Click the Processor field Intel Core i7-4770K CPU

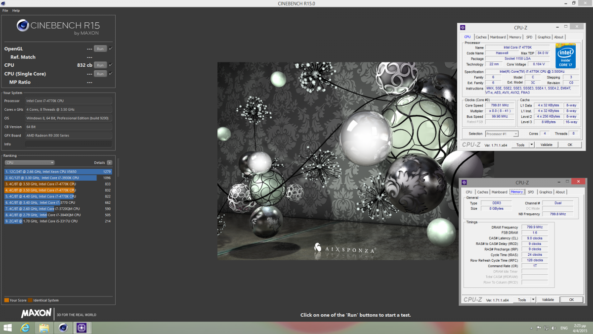tap(69, 100)
